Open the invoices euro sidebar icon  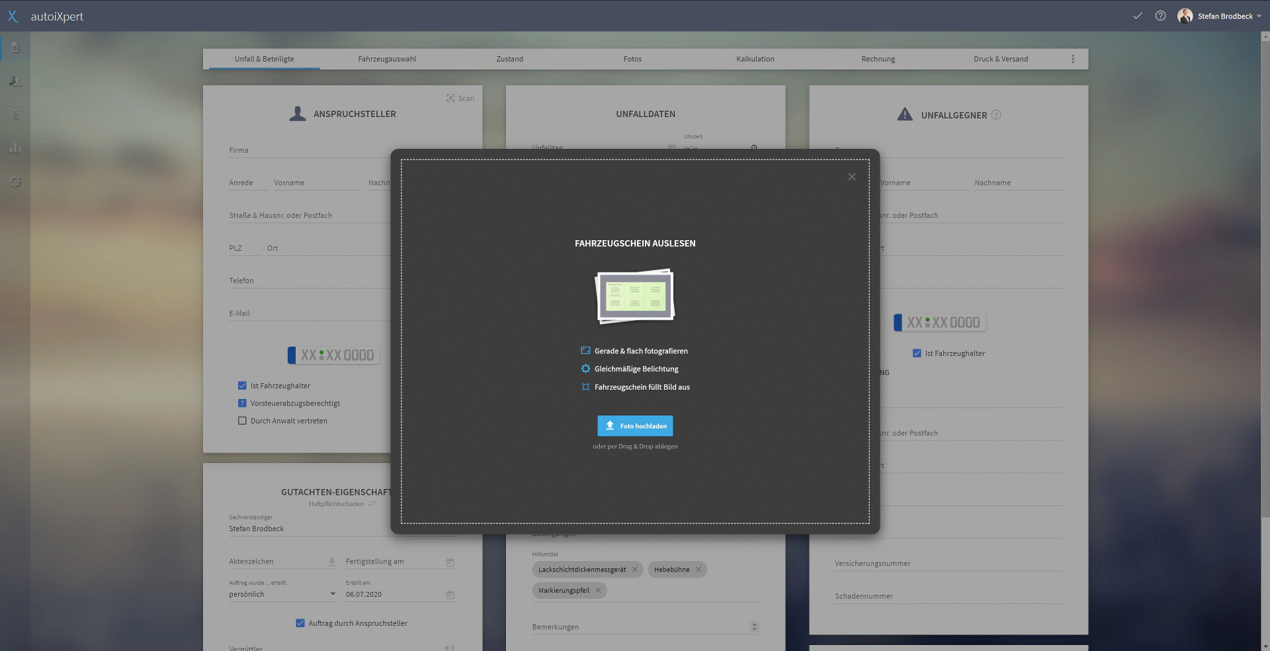(x=15, y=114)
